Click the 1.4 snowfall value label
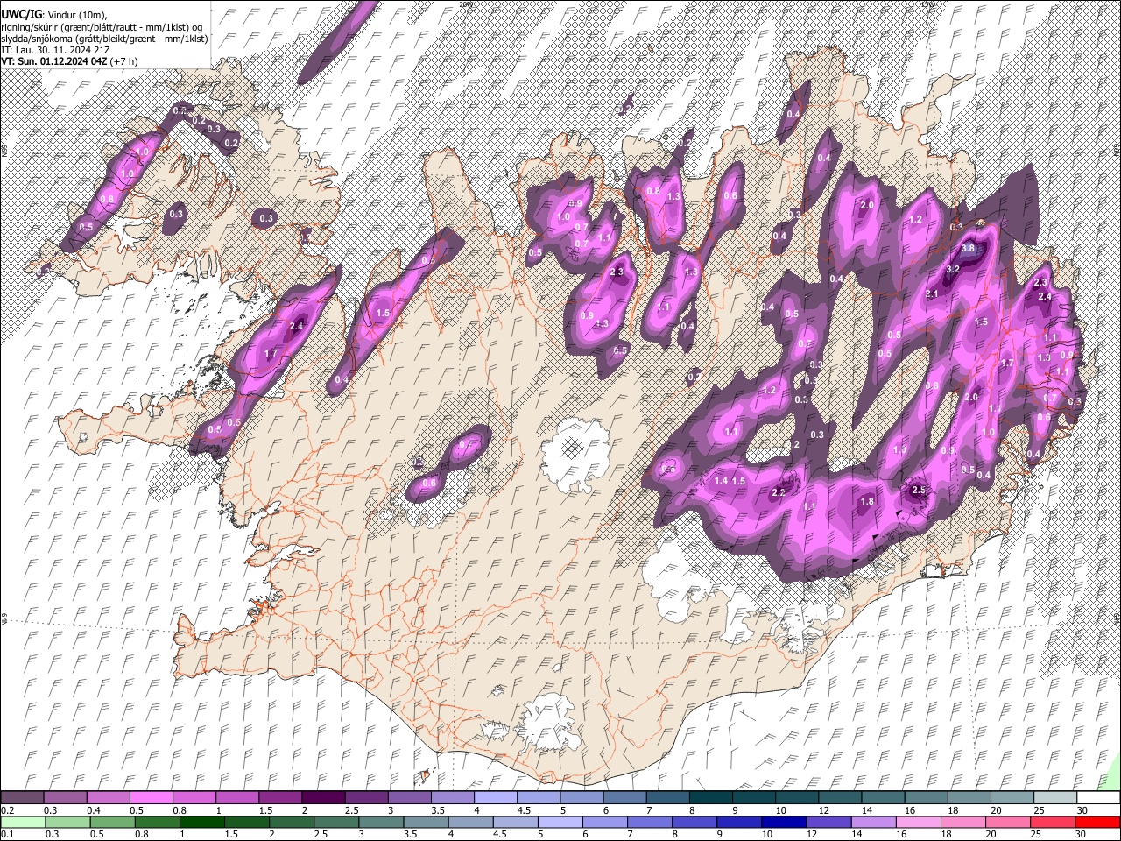 click(722, 481)
